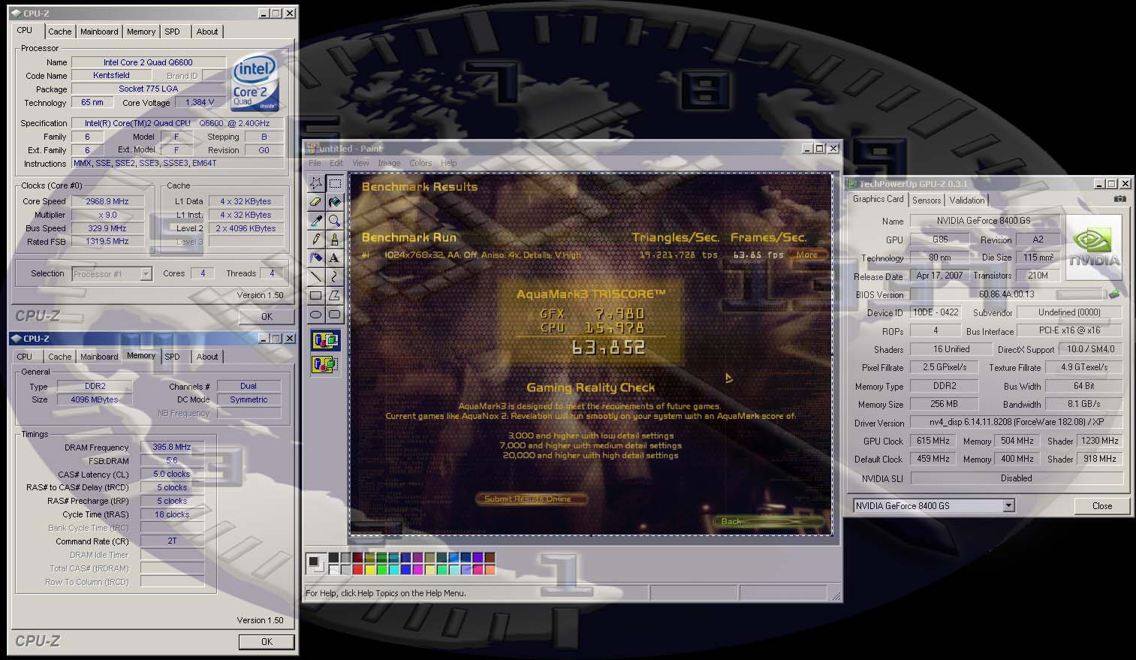Open the Colors menu in Paint
The width and height of the screenshot is (1136, 660).
click(420, 163)
